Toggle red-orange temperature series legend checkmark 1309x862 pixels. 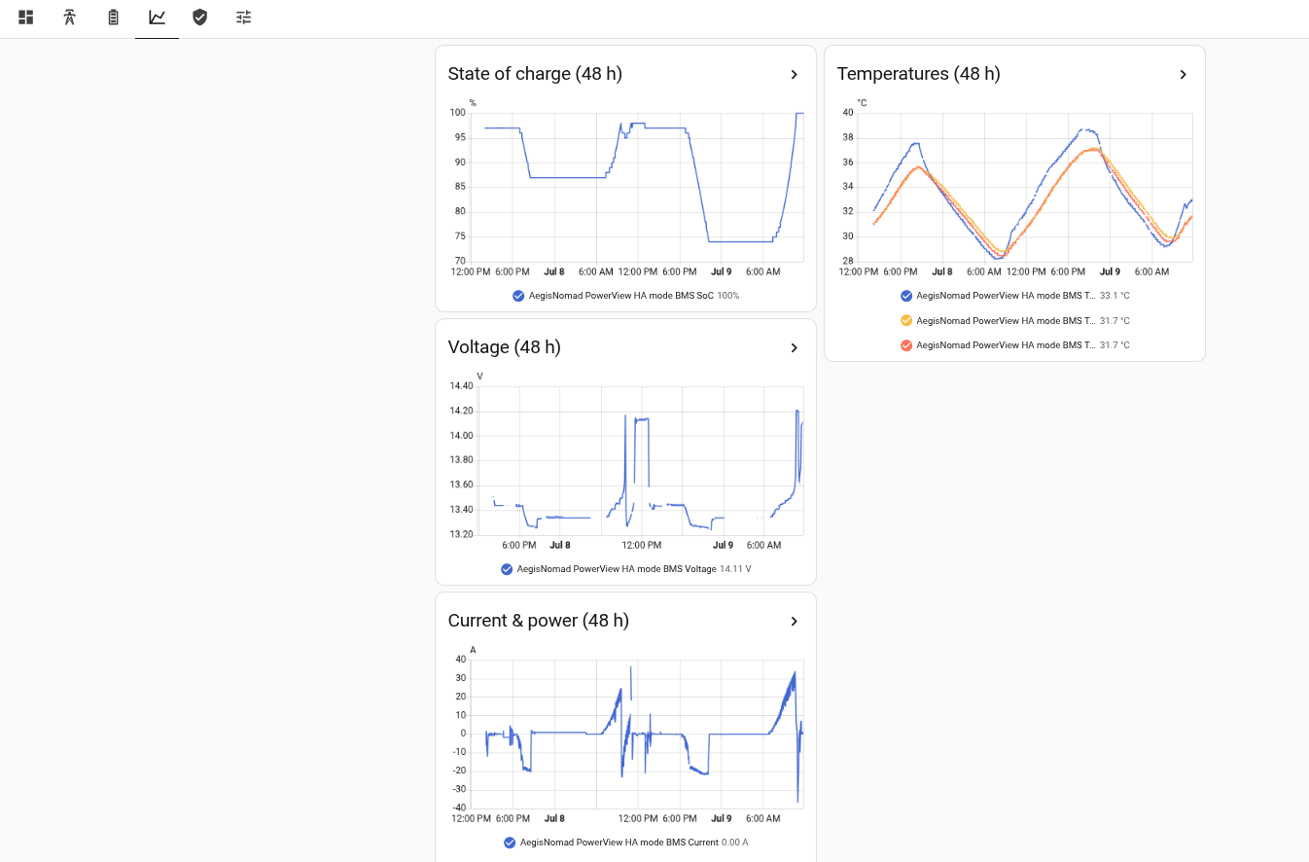[x=906, y=345]
